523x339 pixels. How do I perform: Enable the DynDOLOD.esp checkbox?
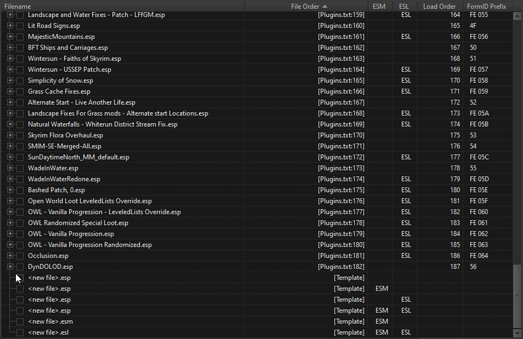(x=20, y=267)
